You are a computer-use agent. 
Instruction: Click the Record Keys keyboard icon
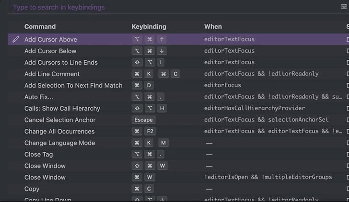[x=343, y=7]
